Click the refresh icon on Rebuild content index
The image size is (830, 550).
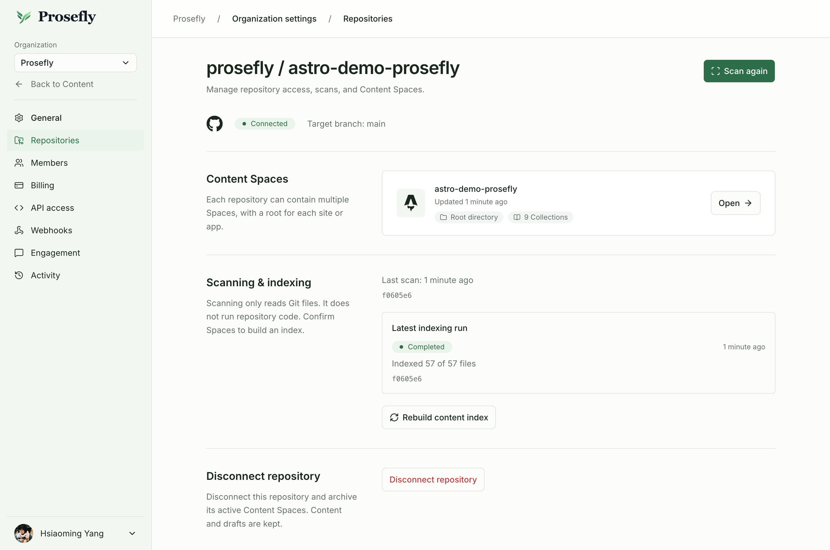coord(394,417)
